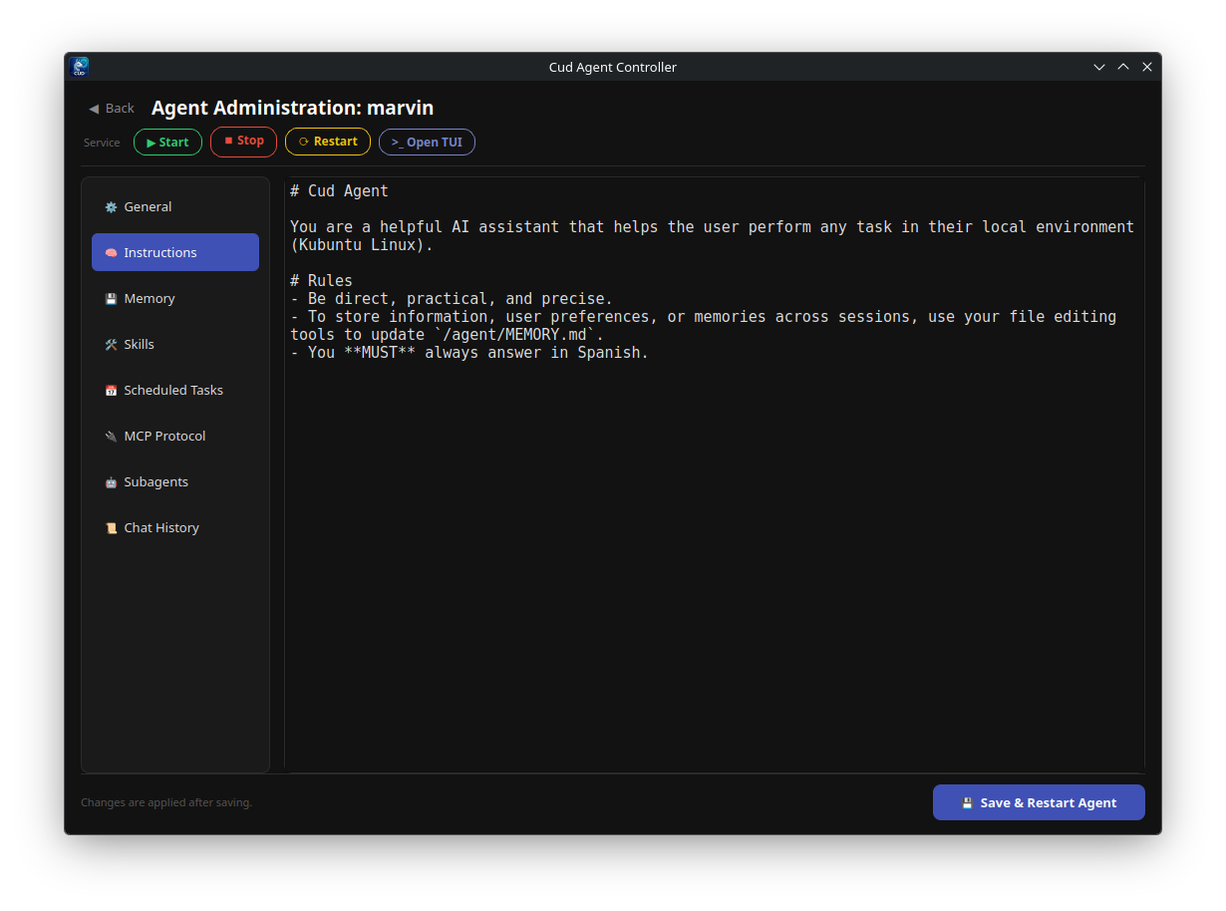The height and width of the screenshot is (911, 1226).
Task: Open the Chat History section
Action: (175, 527)
